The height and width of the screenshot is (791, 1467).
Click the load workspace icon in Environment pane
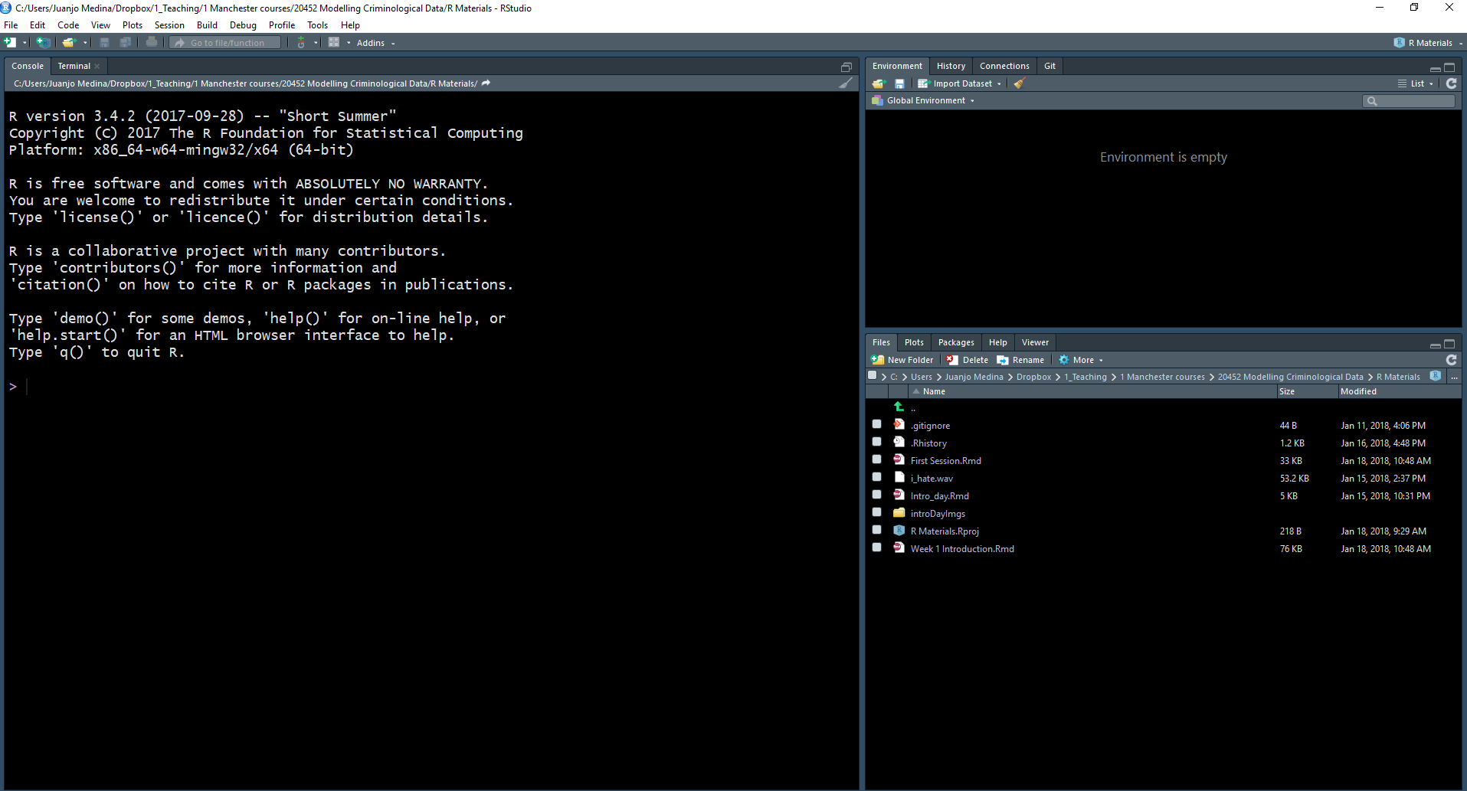tap(879, 83)
